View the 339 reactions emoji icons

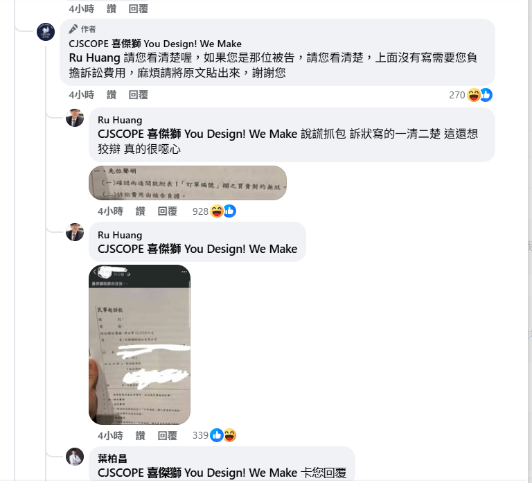pyautogui.click(x=223, y=435)
